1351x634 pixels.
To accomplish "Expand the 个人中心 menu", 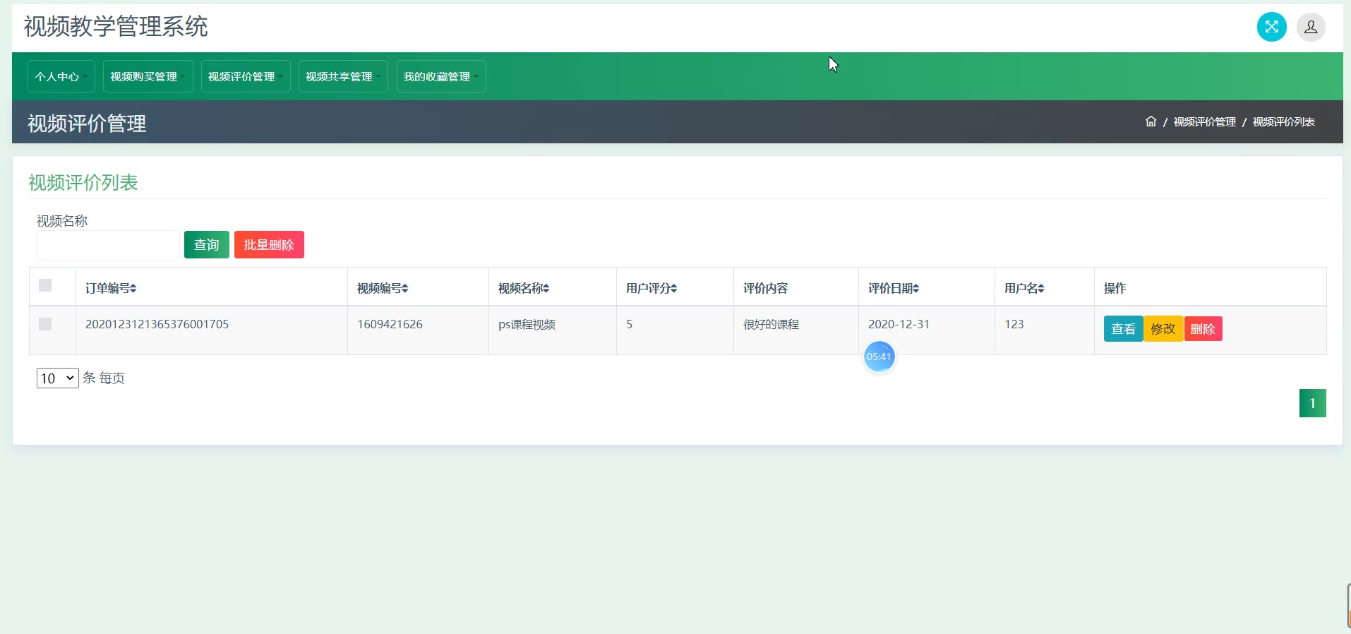I will [61, 76].
